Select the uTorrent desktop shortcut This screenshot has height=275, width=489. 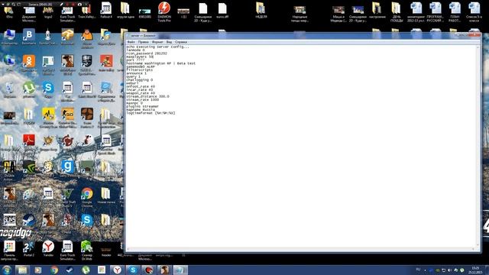click(29, 90)
